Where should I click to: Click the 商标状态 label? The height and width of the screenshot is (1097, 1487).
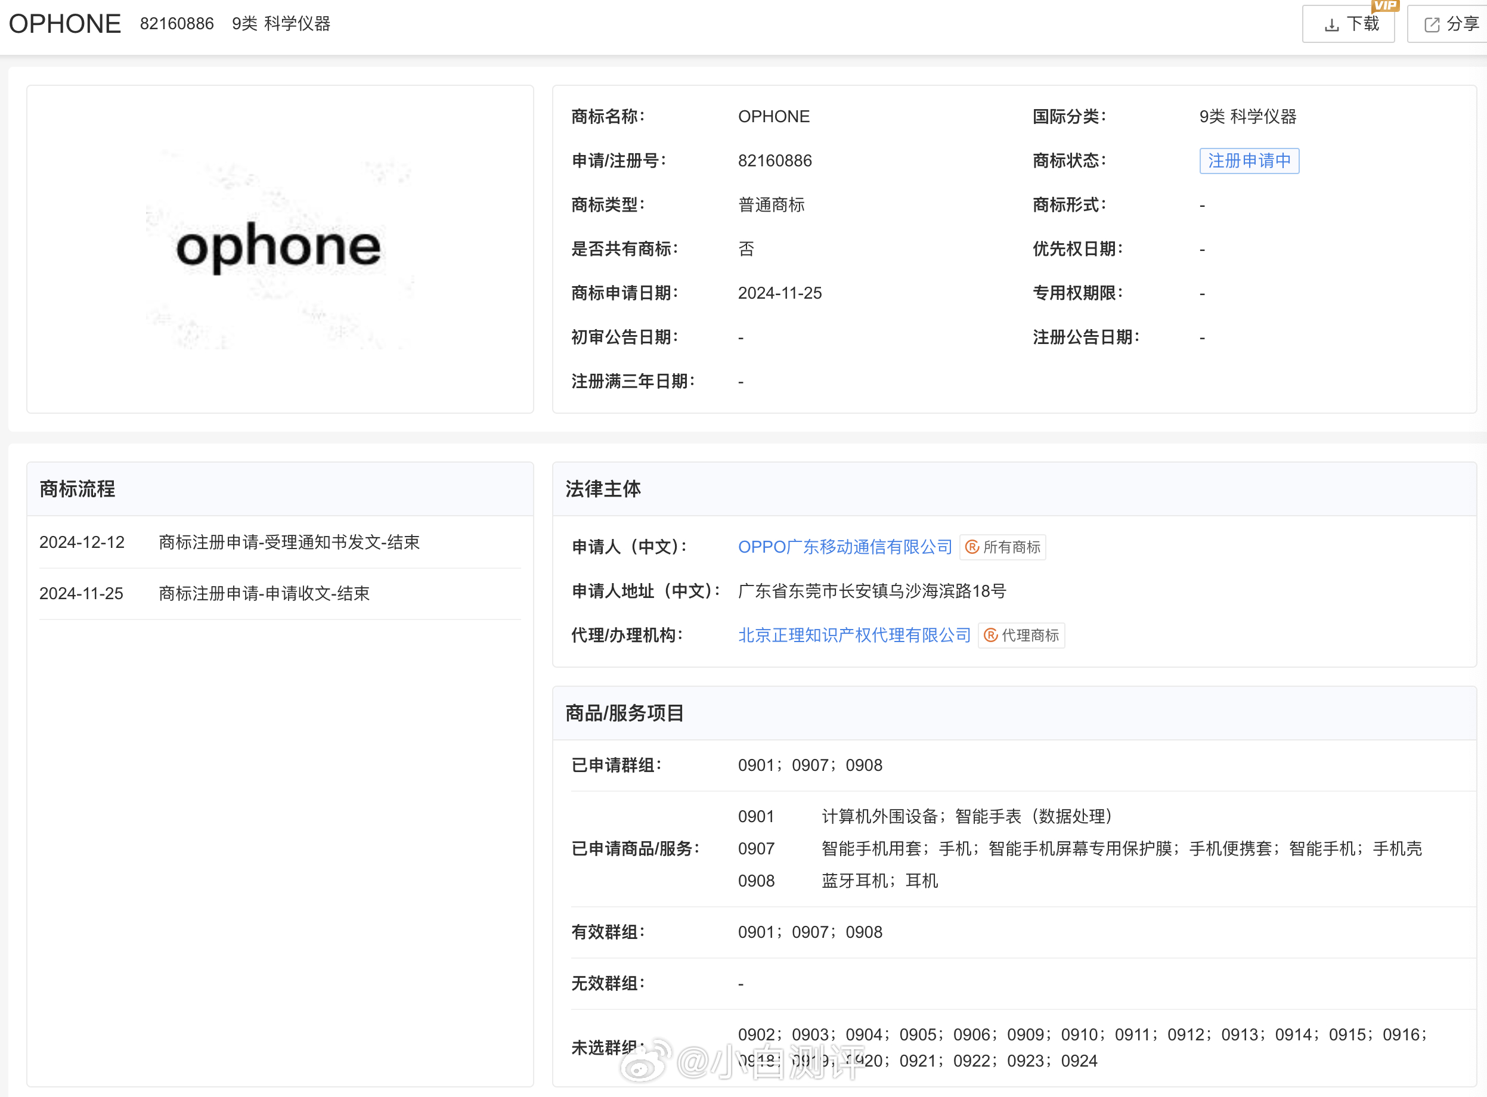coord(1069,161)
